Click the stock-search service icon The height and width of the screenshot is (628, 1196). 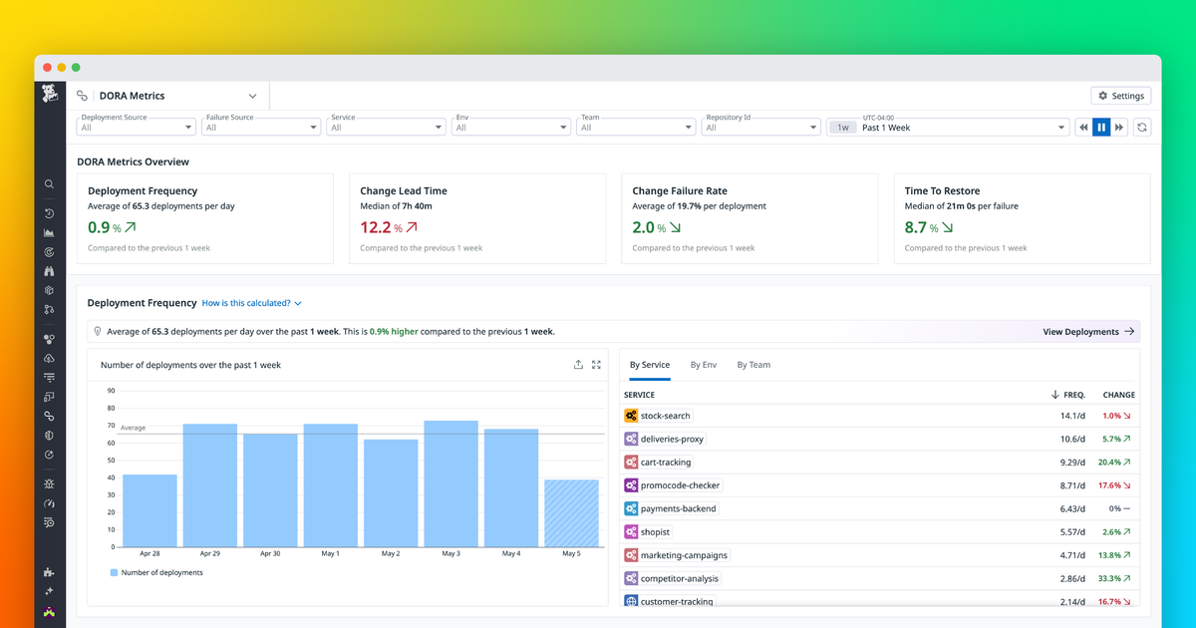pos(631,416)
